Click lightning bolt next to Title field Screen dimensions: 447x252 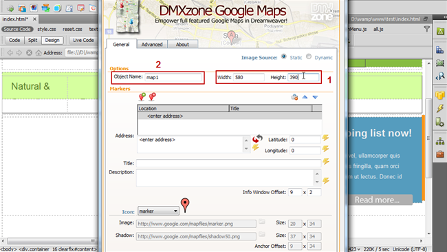pos(325,162)
